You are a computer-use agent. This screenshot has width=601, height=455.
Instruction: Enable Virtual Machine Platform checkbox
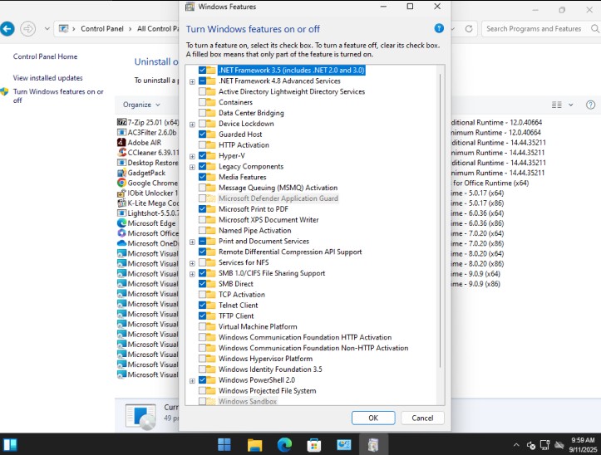pos(202,326)
